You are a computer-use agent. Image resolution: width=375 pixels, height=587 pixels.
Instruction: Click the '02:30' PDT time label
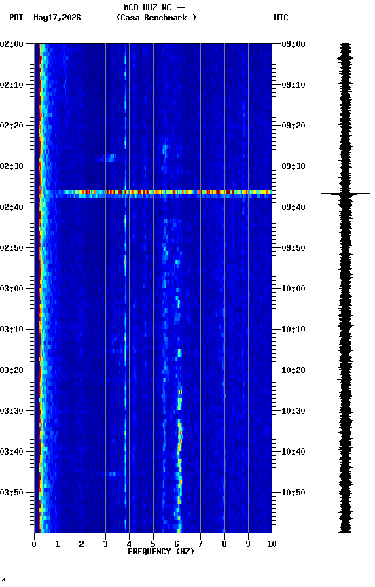12,166
